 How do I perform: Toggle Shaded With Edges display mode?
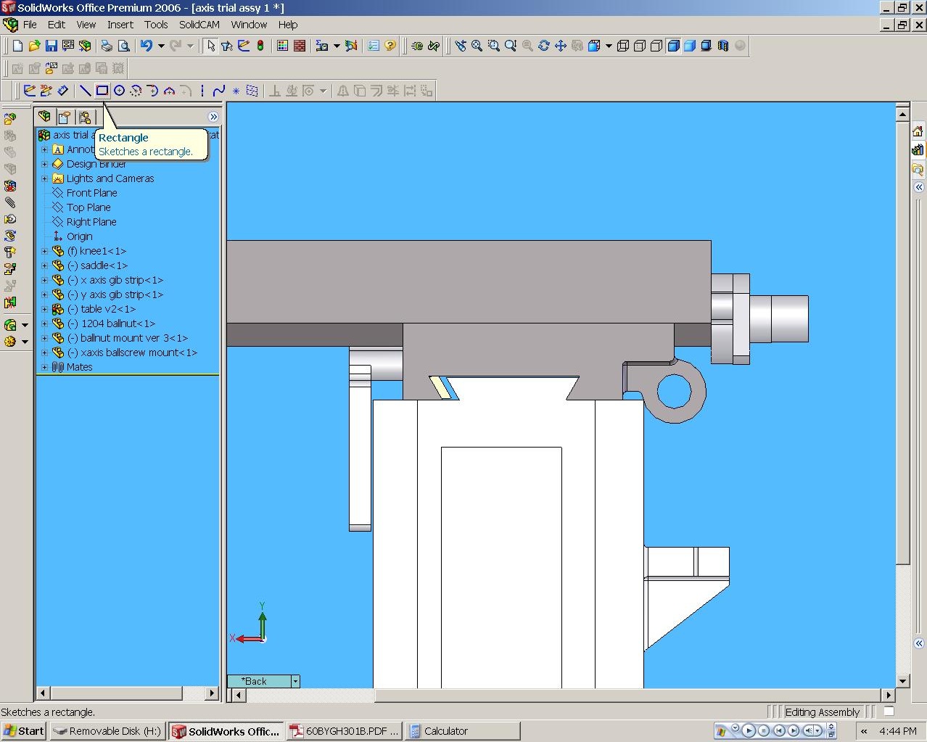pos(673,46)
